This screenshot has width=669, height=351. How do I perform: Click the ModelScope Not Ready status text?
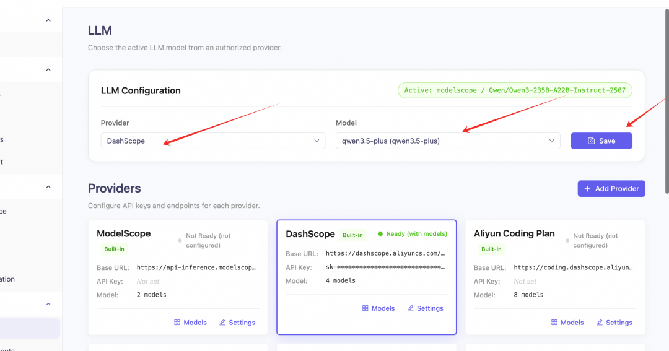point(208,241)
